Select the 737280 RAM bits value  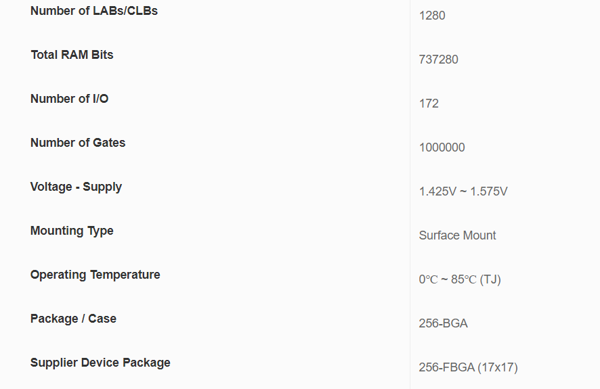pos(438,60)
